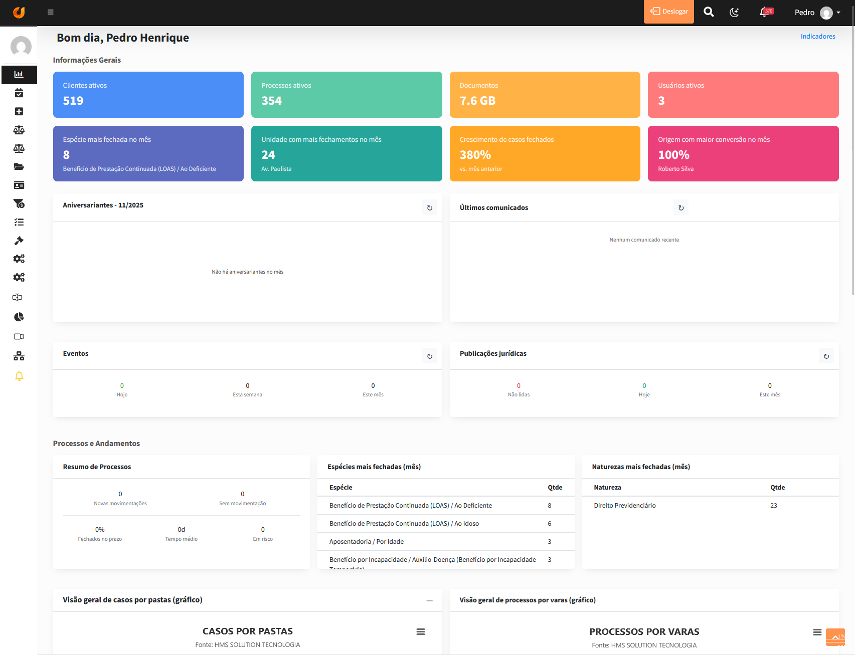Open the search magnifier in the top bar
Screen dimensions: 855x663
coord(709,12)
